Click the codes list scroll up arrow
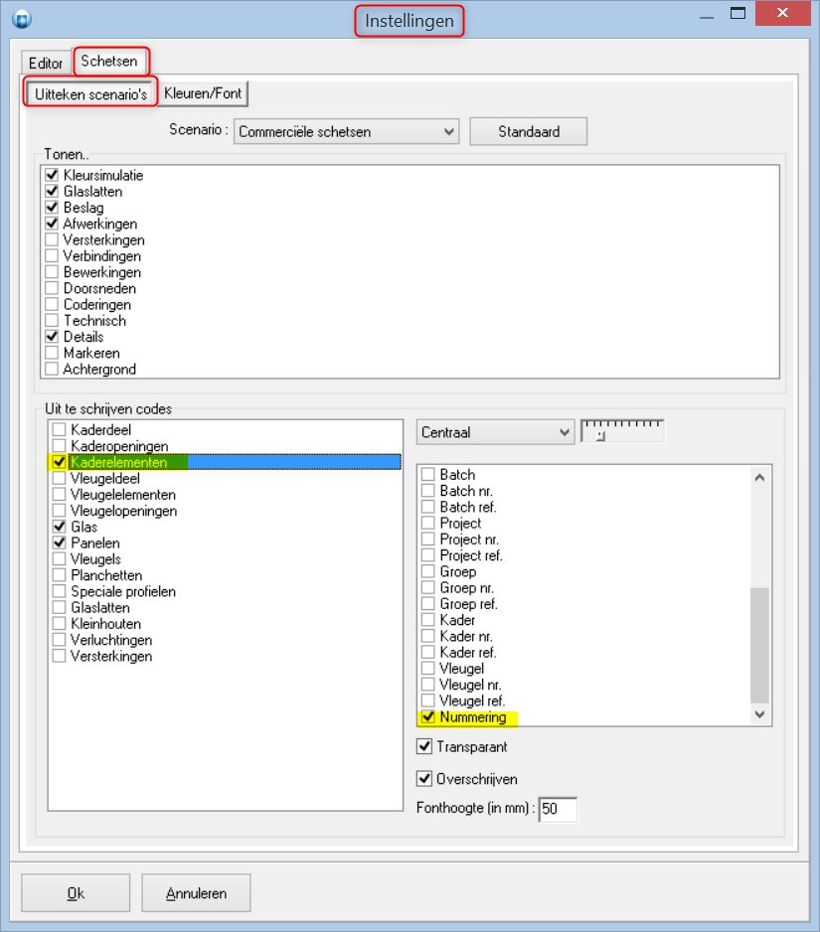This screenshot has height=932, width=820. 759,477
